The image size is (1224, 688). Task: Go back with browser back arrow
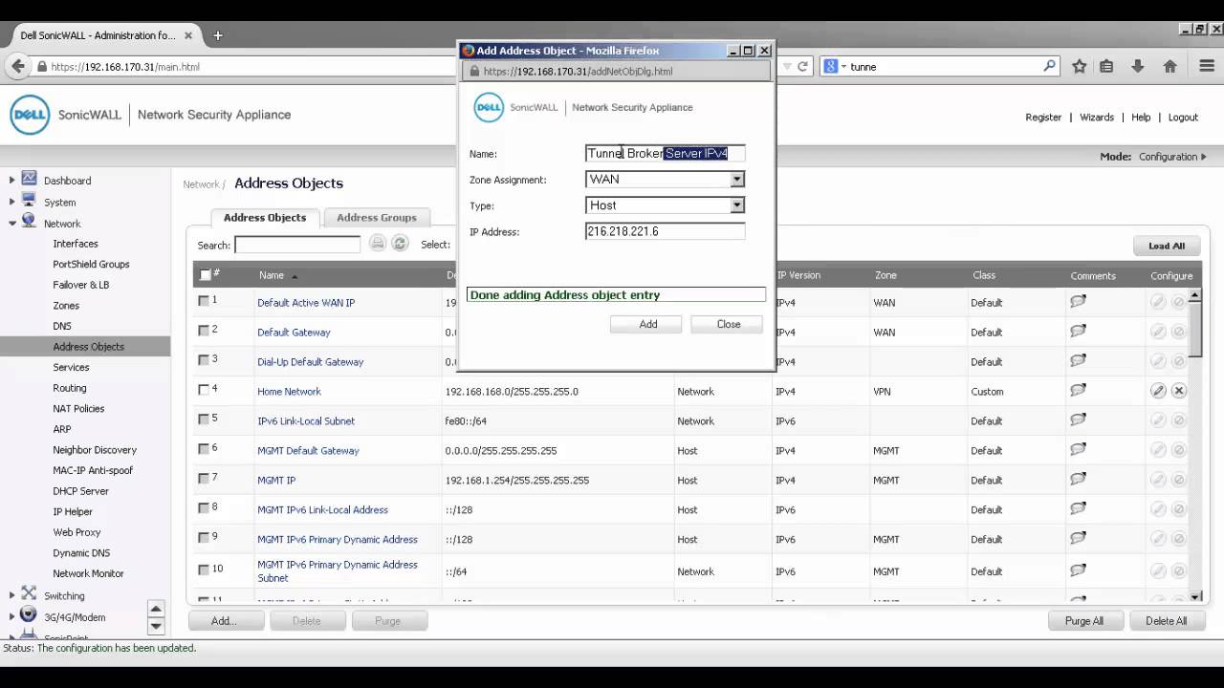click(x=17, y=66)
